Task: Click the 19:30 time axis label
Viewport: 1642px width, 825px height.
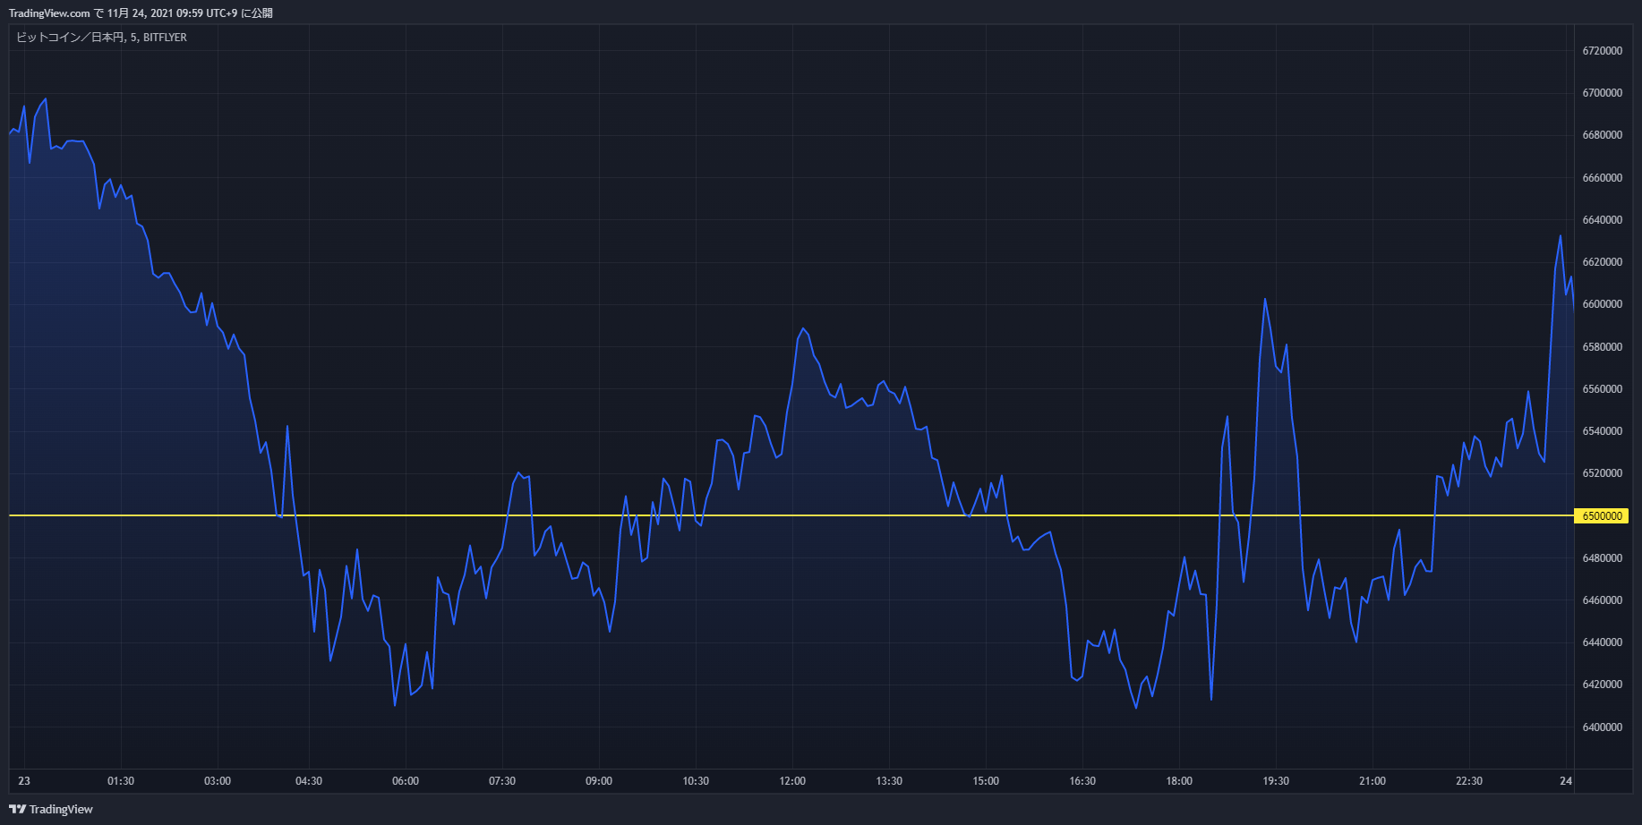Action: click(x=1276, y=781)
